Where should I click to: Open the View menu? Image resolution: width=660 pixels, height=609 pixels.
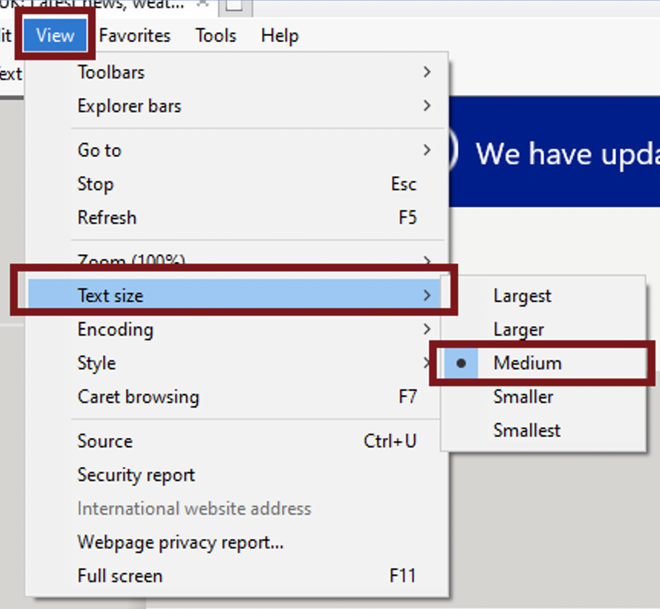pyautogui.click(x=54, y=35)
